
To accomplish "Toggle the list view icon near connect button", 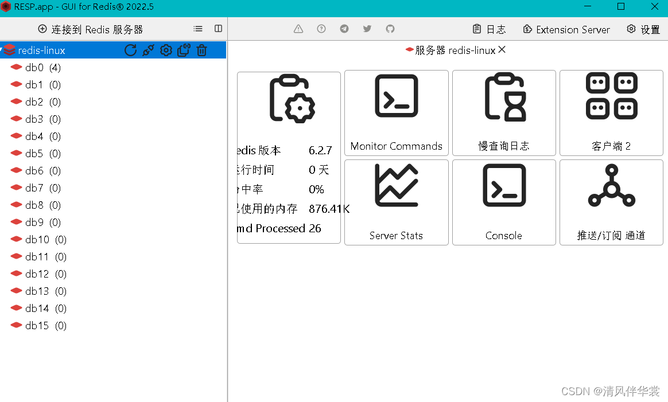I will 197,29.
